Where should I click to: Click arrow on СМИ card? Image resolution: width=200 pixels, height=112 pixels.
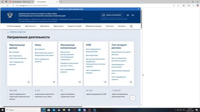pos(105,82)
